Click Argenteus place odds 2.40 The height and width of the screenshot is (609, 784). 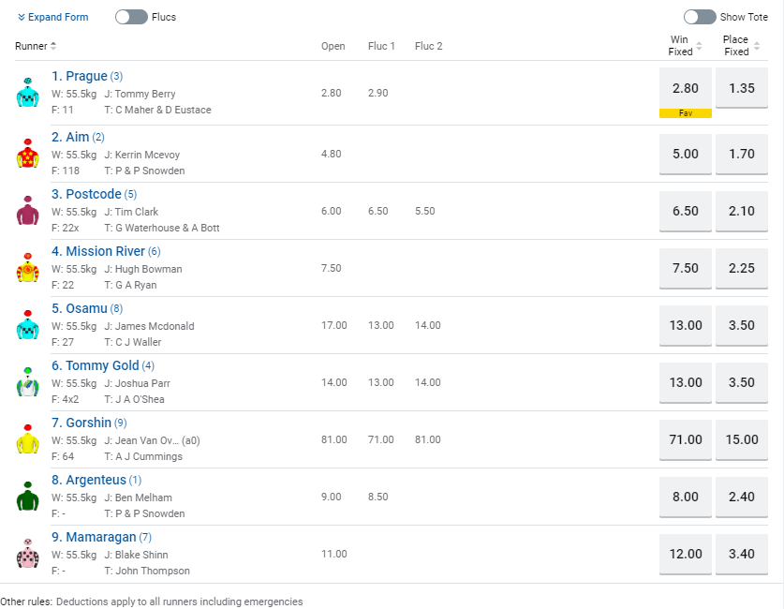click(742, 497)
